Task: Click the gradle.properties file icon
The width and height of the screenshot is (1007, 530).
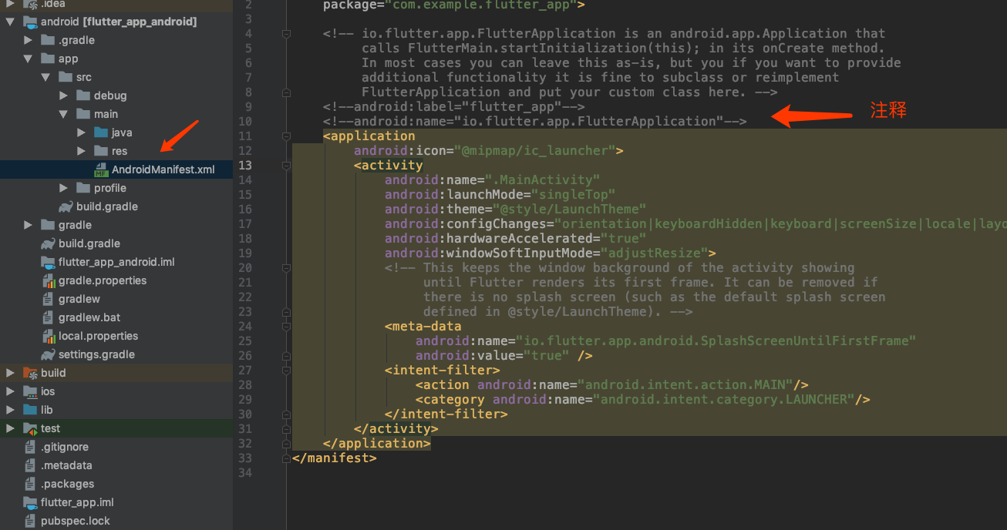Action: 48,280
